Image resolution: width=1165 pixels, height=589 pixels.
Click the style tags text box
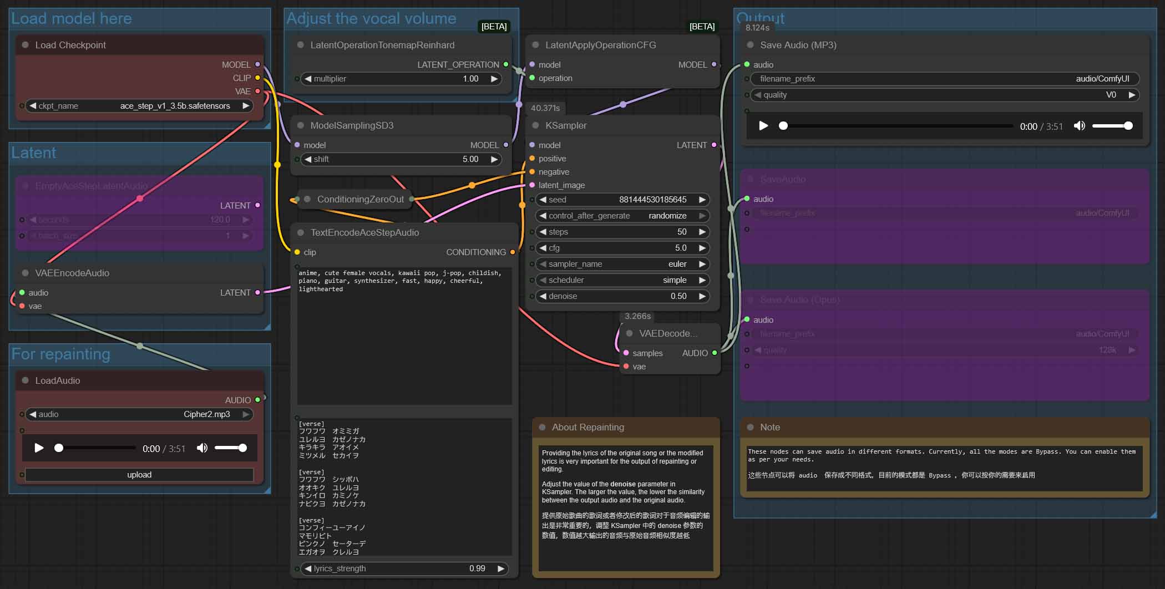pyautogui.click(x=404, y=333)
